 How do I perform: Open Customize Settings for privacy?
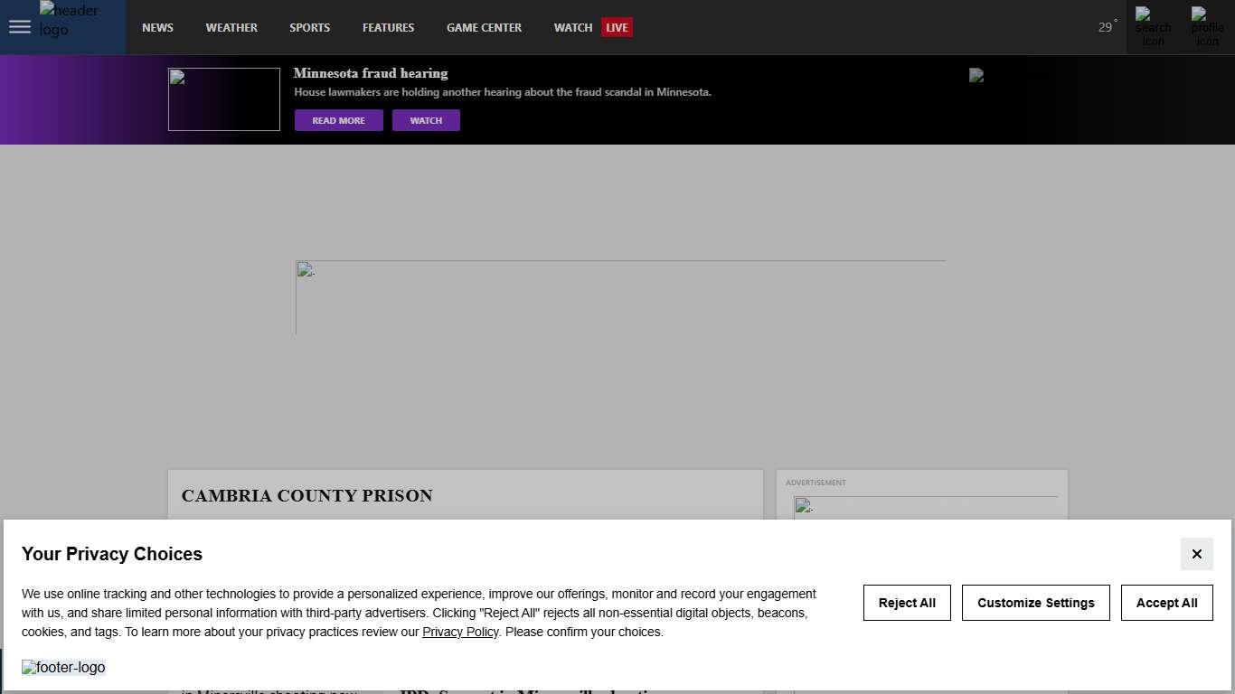pyautogui.click(x=1035, y=603)
